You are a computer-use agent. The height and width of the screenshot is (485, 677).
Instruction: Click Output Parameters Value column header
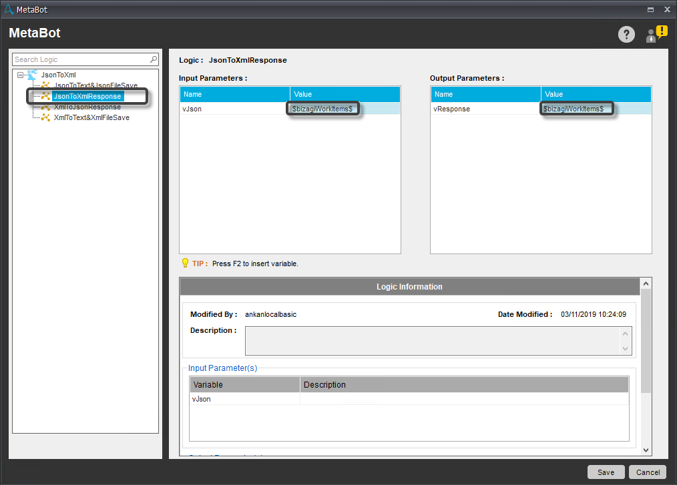pos(596,94)
